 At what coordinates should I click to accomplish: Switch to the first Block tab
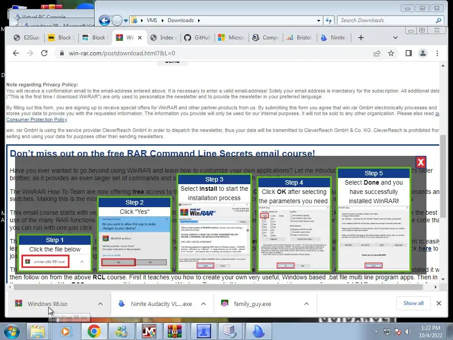[61, 38]
